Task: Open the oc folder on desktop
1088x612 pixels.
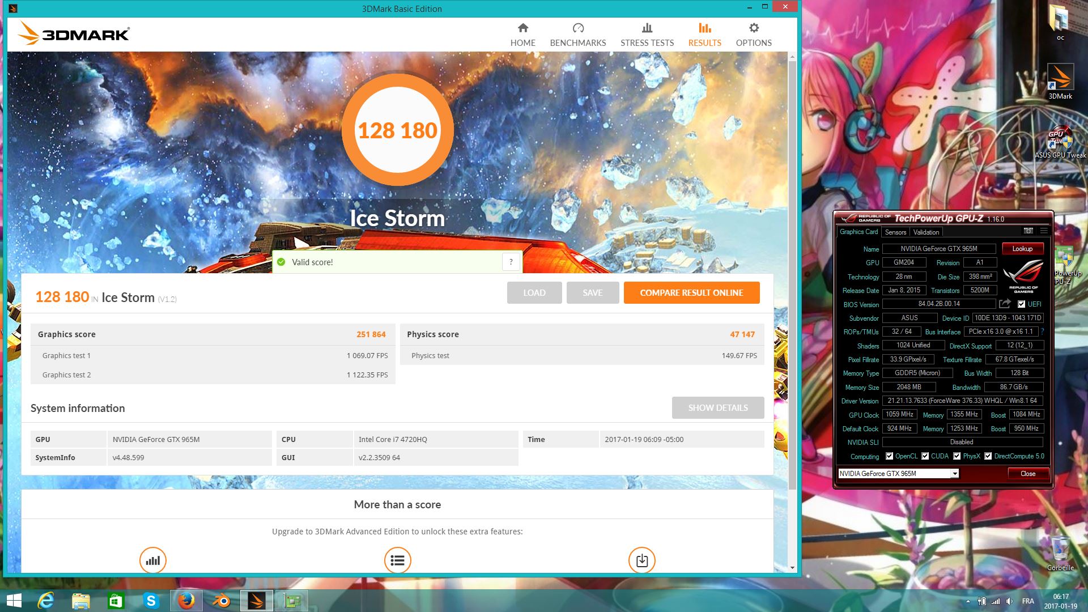Action: pyautogui.click(x=1059, y=23)
